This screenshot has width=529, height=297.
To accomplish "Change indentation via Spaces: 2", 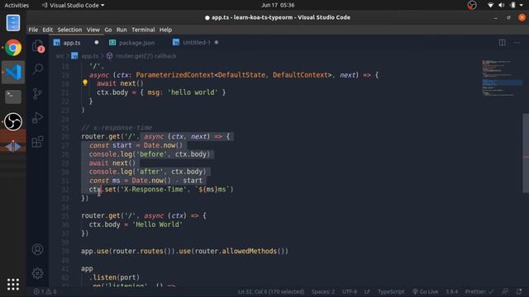I will click(x=323, y=291).
